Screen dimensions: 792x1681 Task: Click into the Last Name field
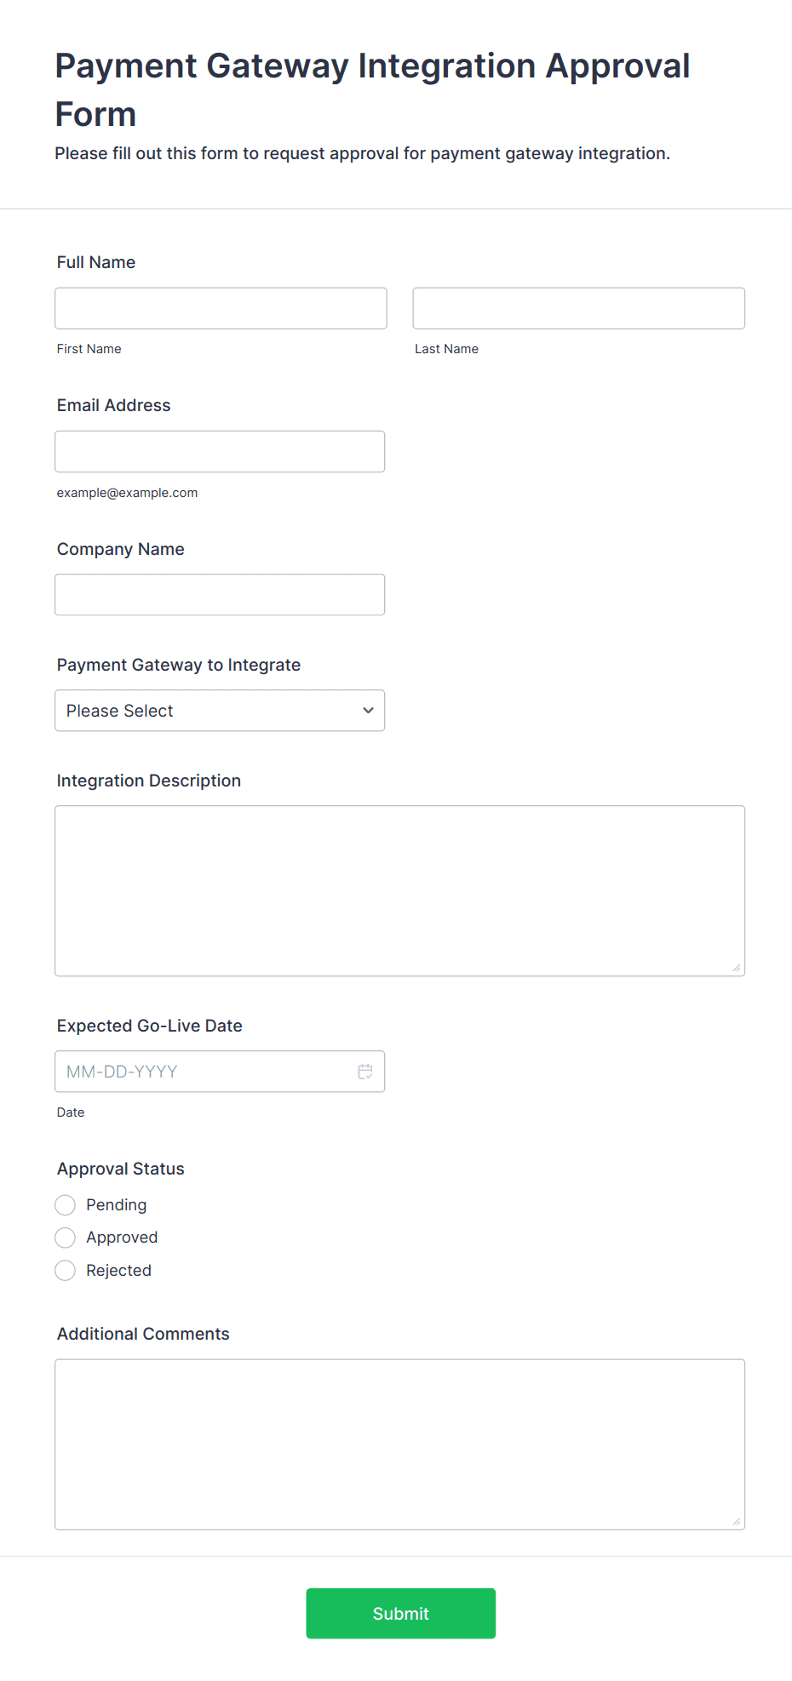(578, 308)
